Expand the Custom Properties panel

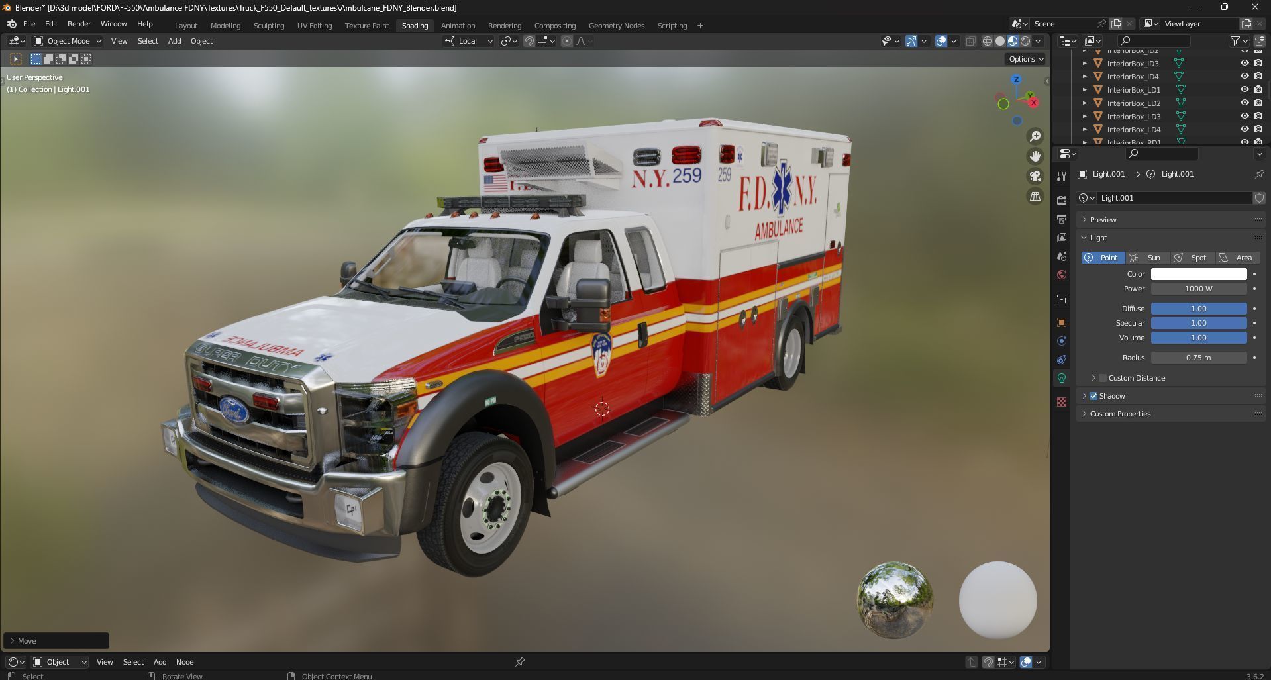pos(1171,414)
